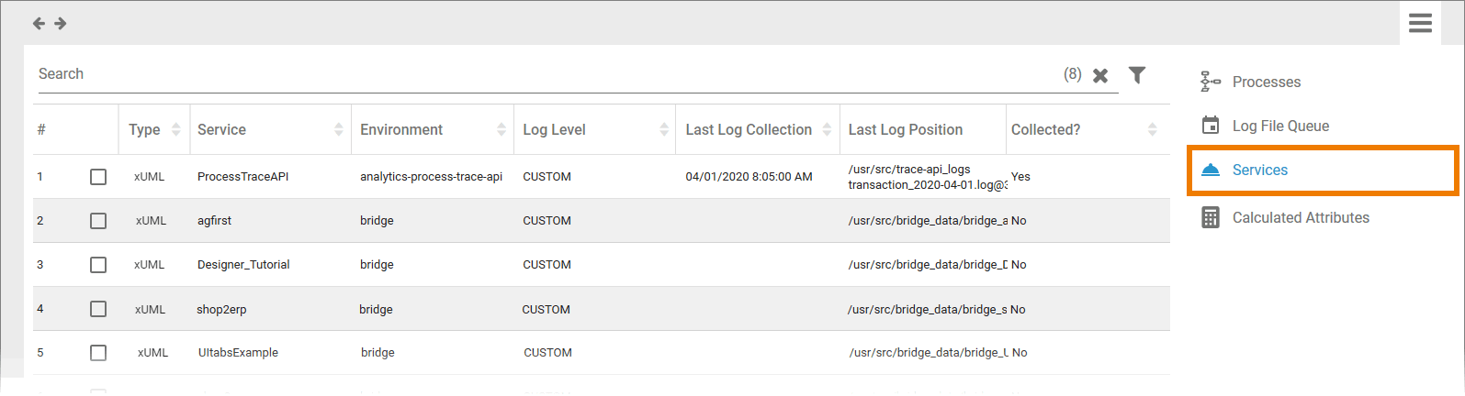The width and height of the screenshot is (1465, 396).
Task: Click the Log File Queue calendar icon
Action: (1211, 126)
